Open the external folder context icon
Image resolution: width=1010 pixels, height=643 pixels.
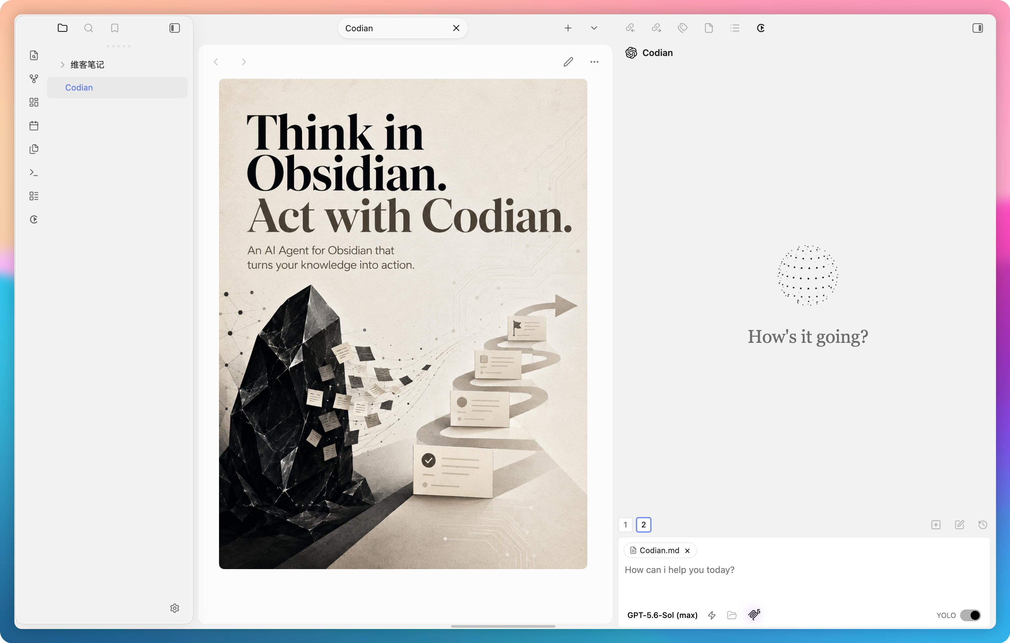[x=732, y=615]
